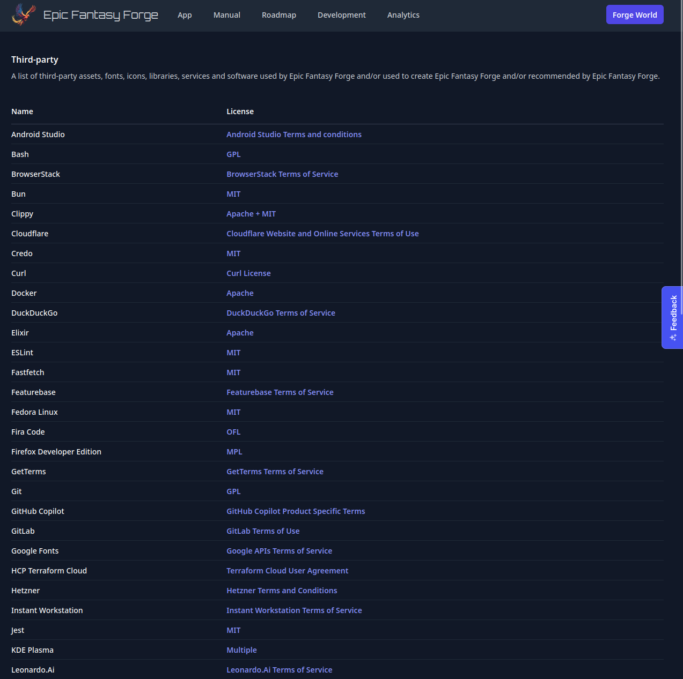This screenshot has height=679, width=683.
Task: Open DuckDuckGo Terms of Service
Action: coord(281,313)
